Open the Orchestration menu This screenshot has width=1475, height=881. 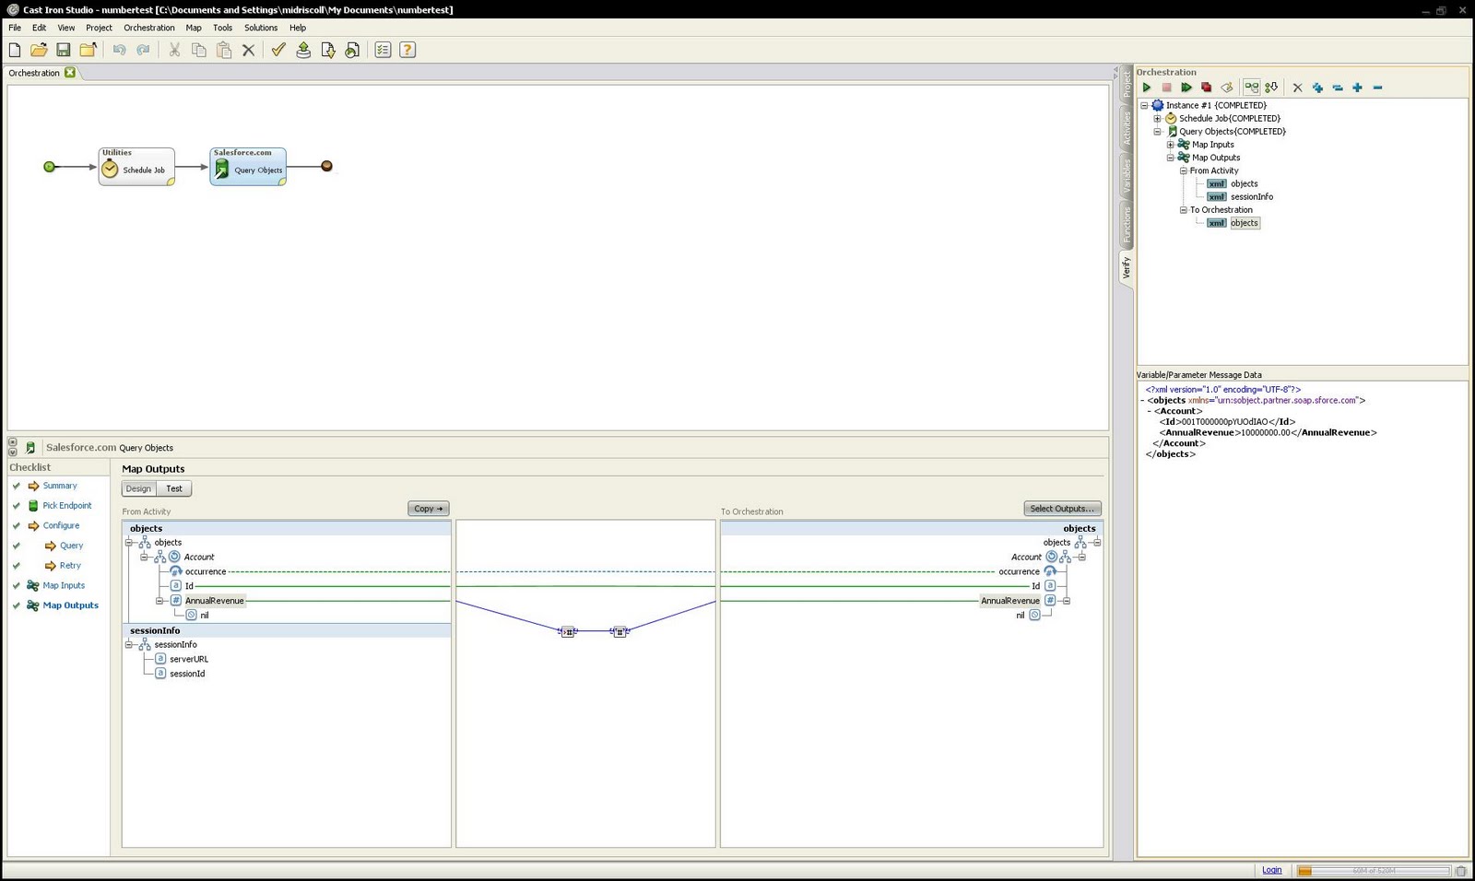[x=149, y=28]
